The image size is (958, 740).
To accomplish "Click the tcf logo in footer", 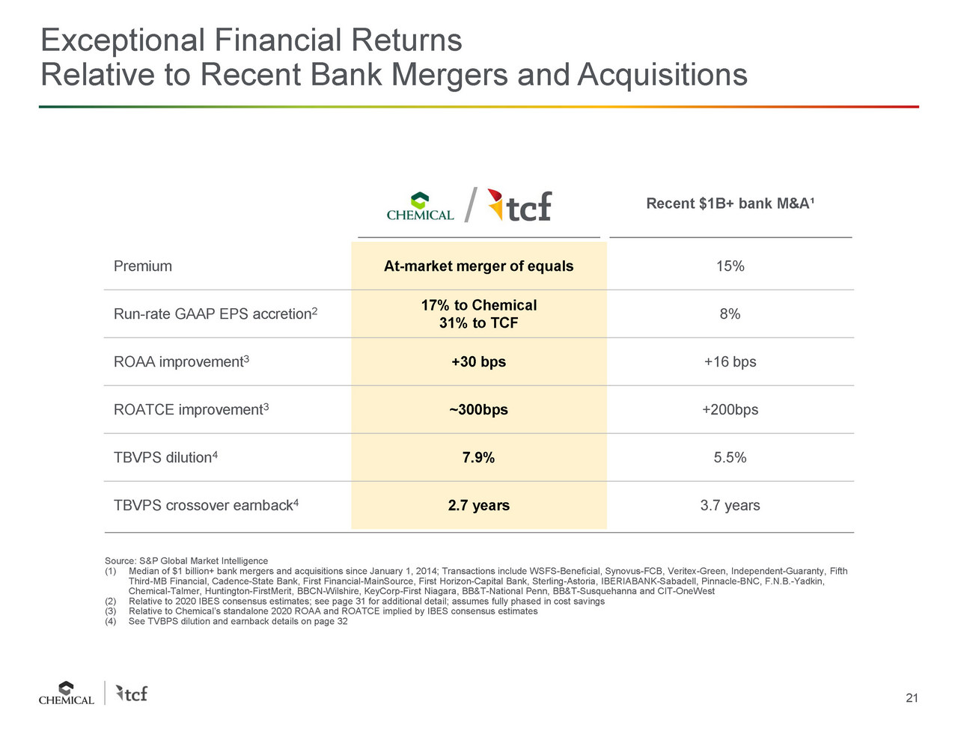I will click(132, 693).
